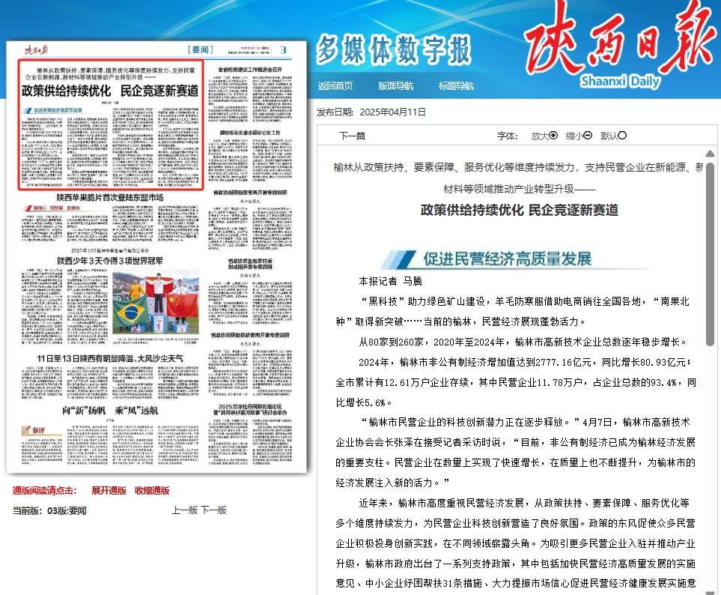Go to the next article with 下一篇
The width and height of the screenshot is (721, 595).
pos(352,136)
